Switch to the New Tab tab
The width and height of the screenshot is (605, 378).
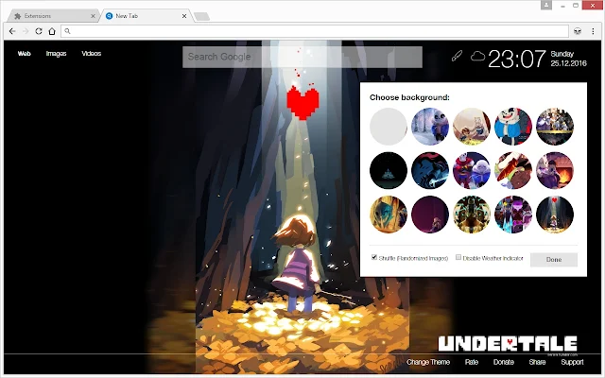146,16
